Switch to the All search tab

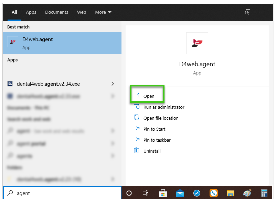(14, 12)
